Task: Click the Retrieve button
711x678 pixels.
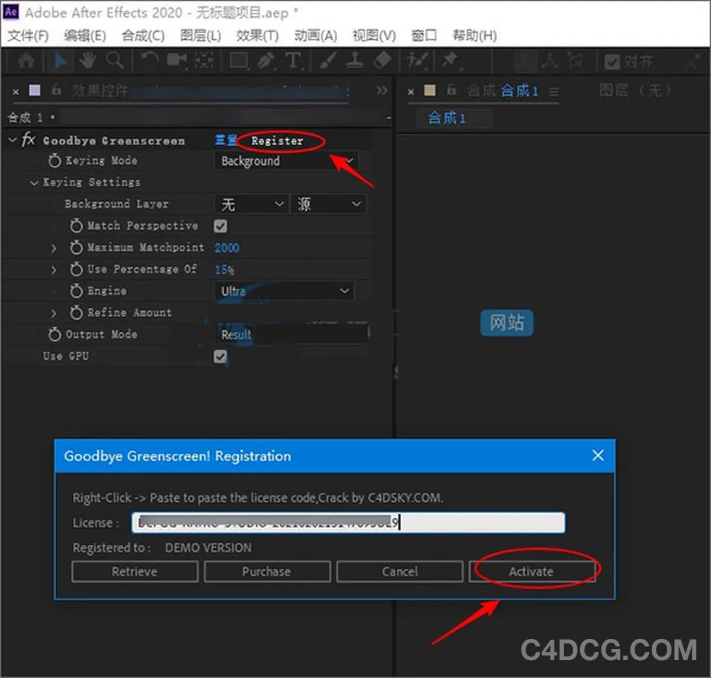Action: click(134, 572)
